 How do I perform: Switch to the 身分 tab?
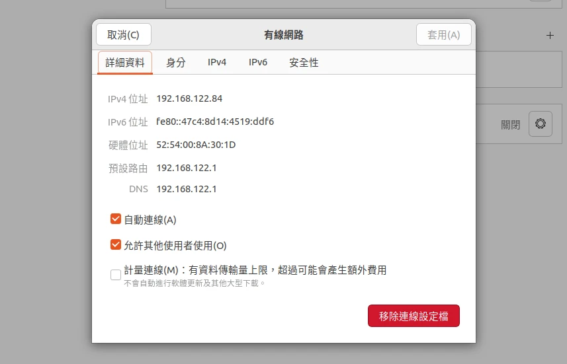click(175, 63)
